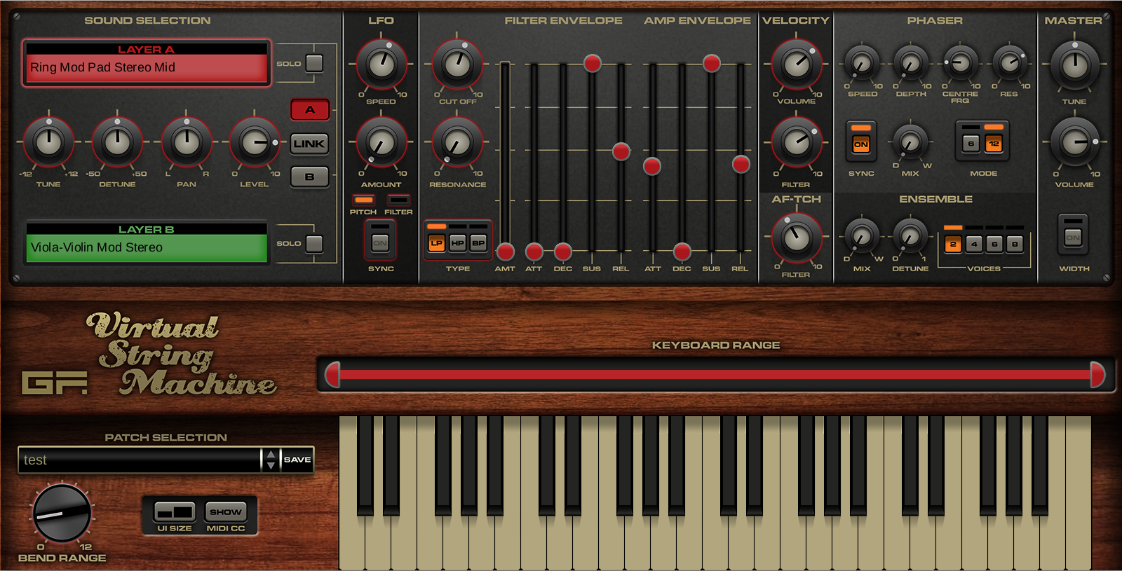
Task: Open the Layer B Viola-Violin sound selector
Action: [x=147, y=247]
